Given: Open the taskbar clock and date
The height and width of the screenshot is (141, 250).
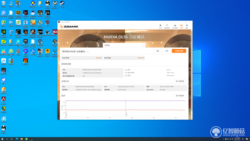Looking at the screenshot, I should [x=237, y=139].
